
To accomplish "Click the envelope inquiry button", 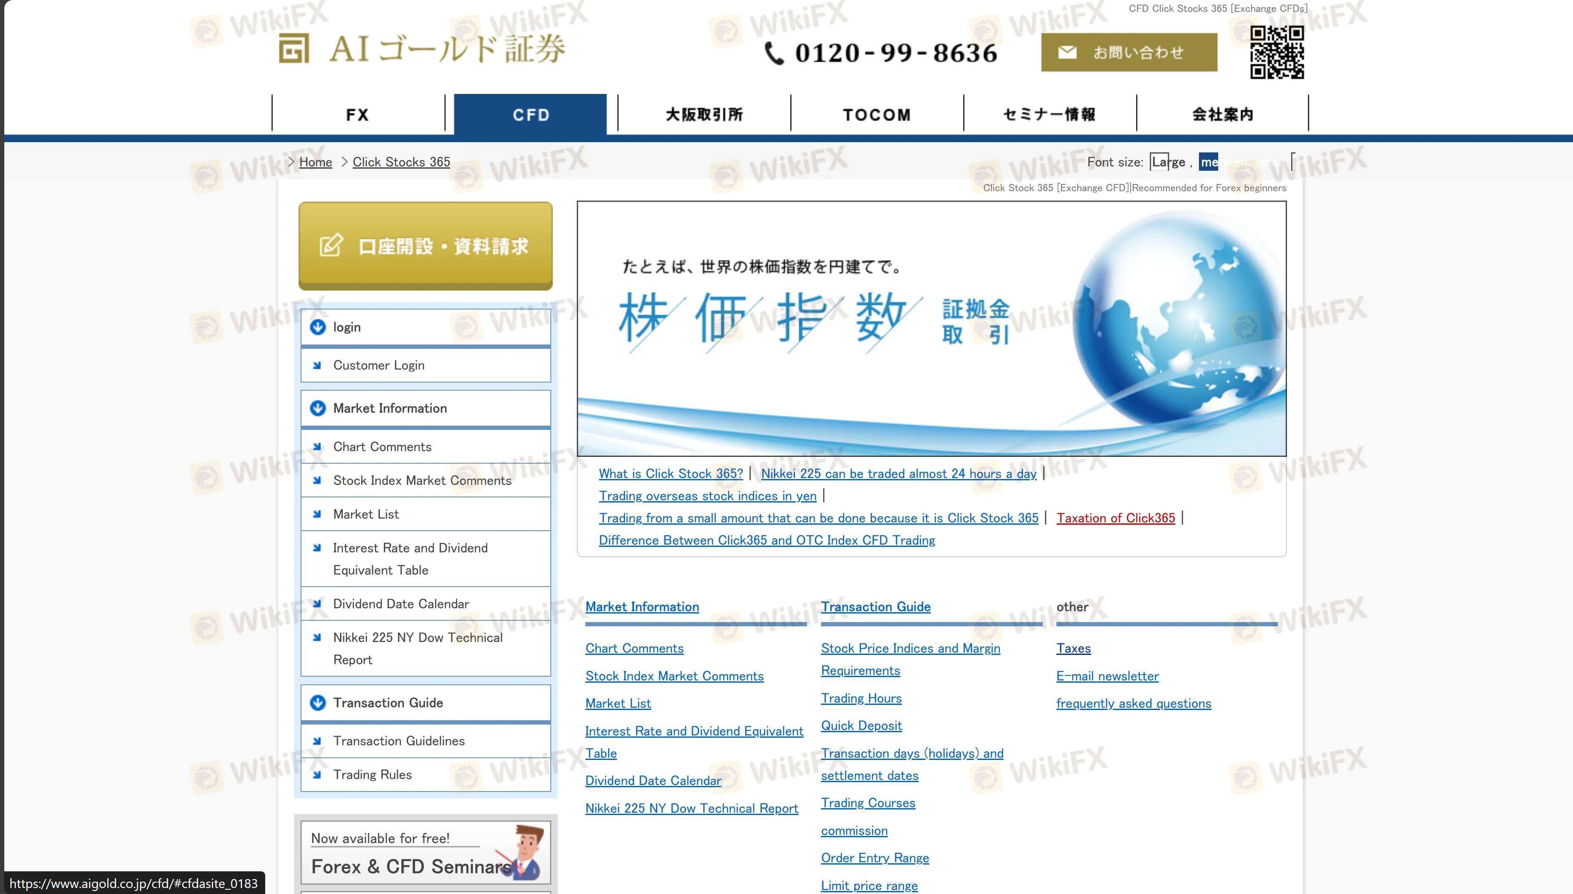I will tap(1129, 52).
